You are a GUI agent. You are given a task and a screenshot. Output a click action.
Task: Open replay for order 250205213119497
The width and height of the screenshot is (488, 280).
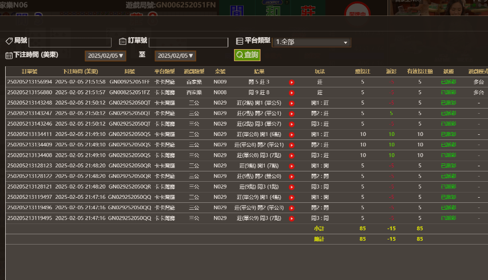click(292, 197)
